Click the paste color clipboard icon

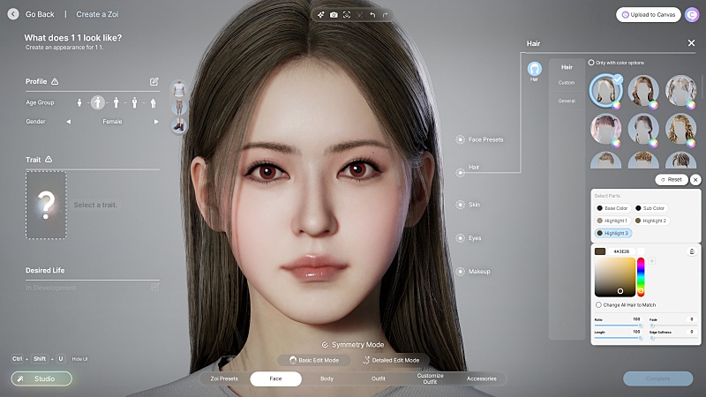point(692,251)
